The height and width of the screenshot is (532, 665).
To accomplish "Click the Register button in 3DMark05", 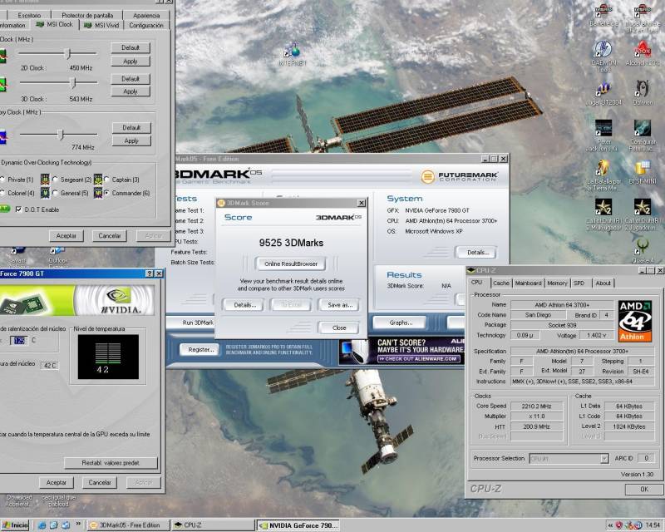I will pos(200,350).
